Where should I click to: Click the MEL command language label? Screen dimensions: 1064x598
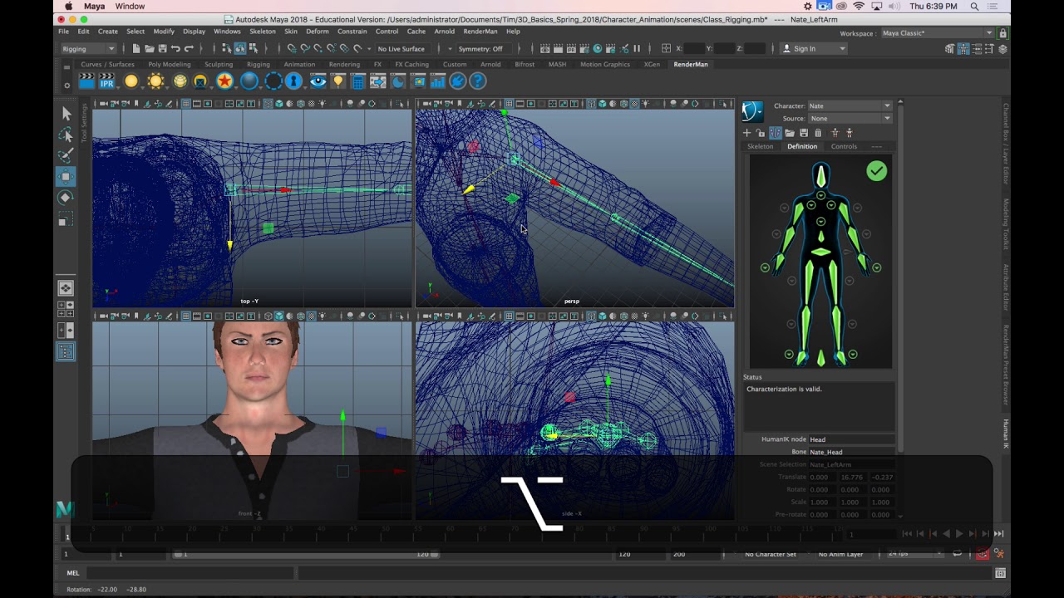[73, 573]
